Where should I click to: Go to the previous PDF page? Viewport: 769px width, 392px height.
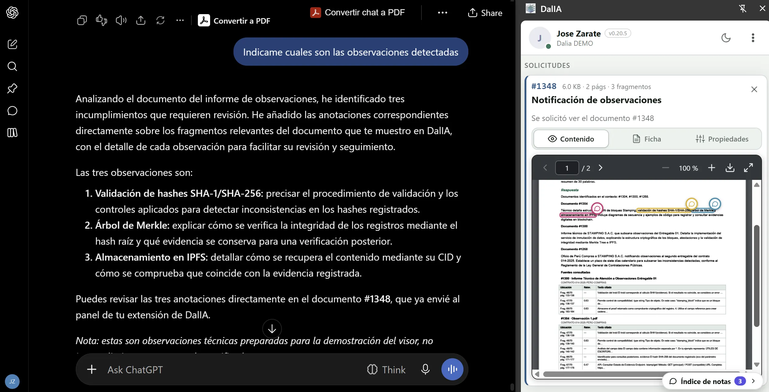tap(545, 168)
